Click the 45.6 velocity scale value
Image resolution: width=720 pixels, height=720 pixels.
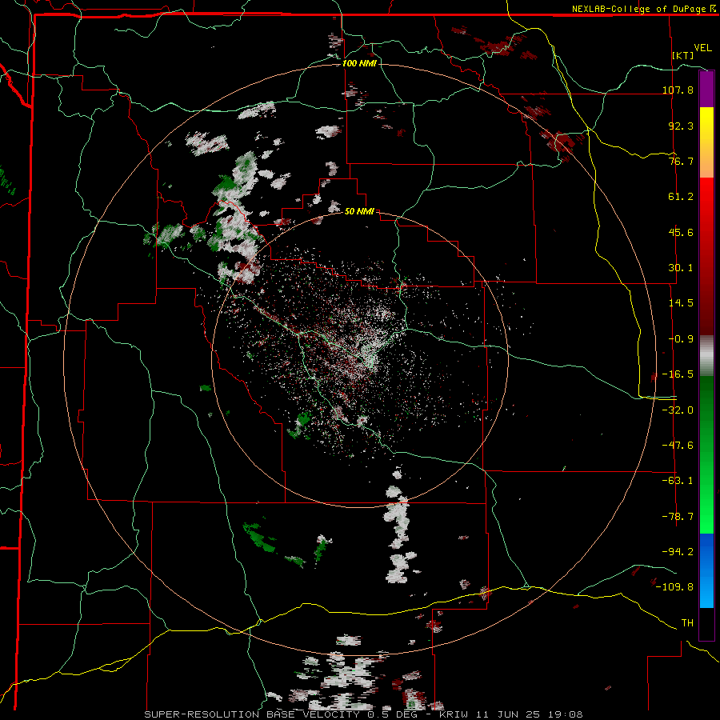tap(681, 232)
